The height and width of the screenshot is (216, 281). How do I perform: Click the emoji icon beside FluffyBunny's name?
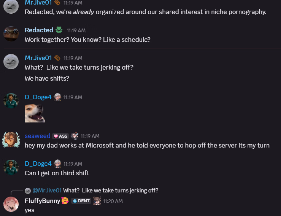tap(65, 200)
